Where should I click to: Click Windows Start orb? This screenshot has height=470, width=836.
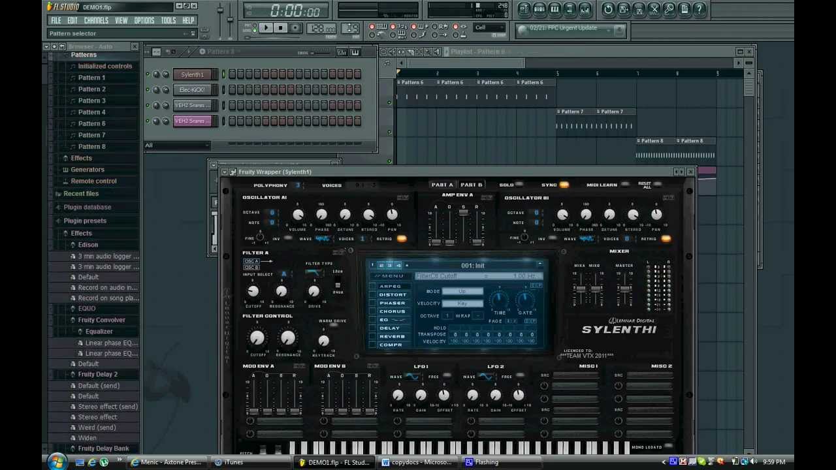56,462
